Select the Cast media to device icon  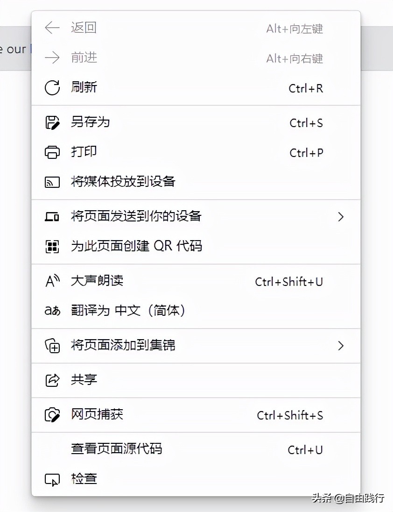click(x=52, y=182)
